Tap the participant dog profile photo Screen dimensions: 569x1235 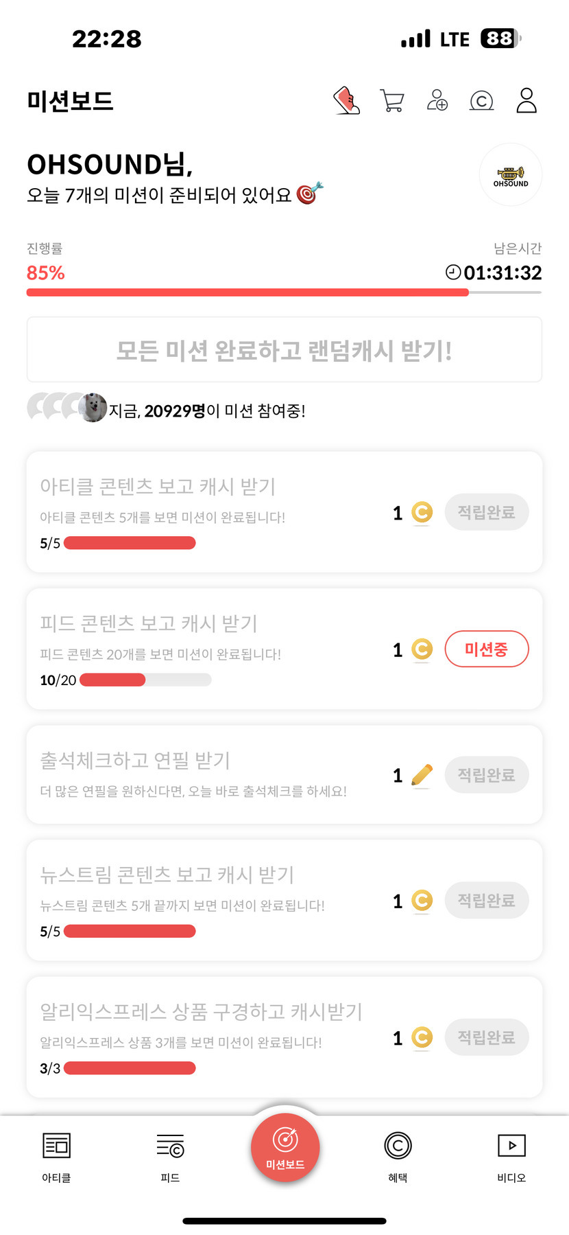click(x=93, y=408)
